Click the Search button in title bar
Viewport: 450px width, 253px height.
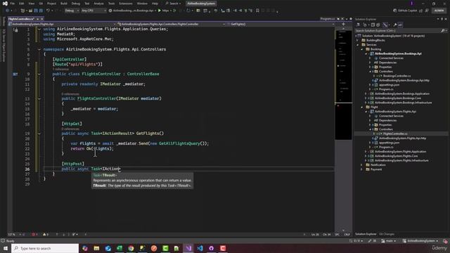tap(173, 4)
